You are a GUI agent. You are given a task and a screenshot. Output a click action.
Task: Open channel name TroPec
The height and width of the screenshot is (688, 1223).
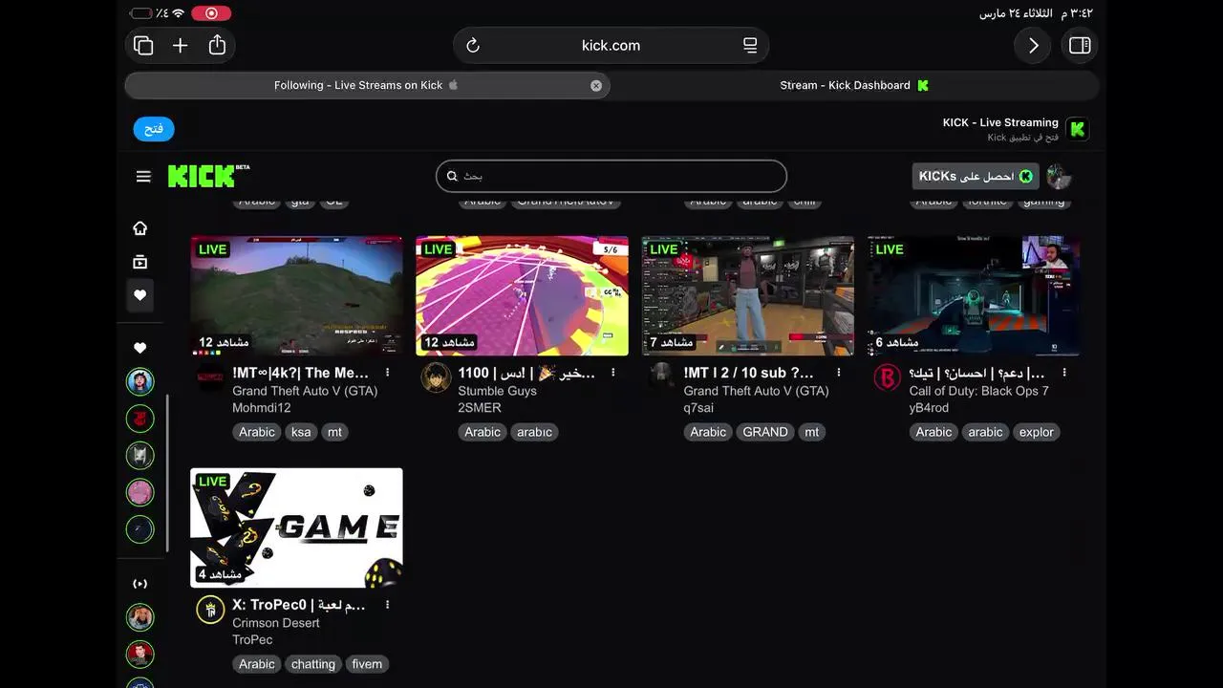[252, 640]
